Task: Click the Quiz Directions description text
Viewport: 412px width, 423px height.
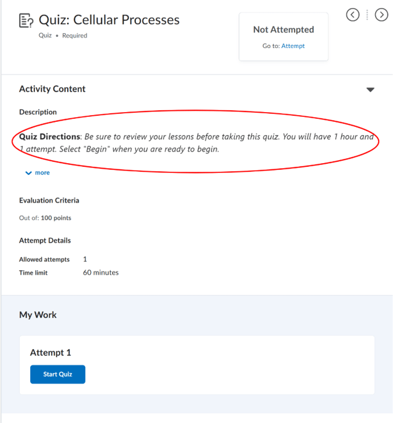Action: pyautogui.click(x=196, y=143)
